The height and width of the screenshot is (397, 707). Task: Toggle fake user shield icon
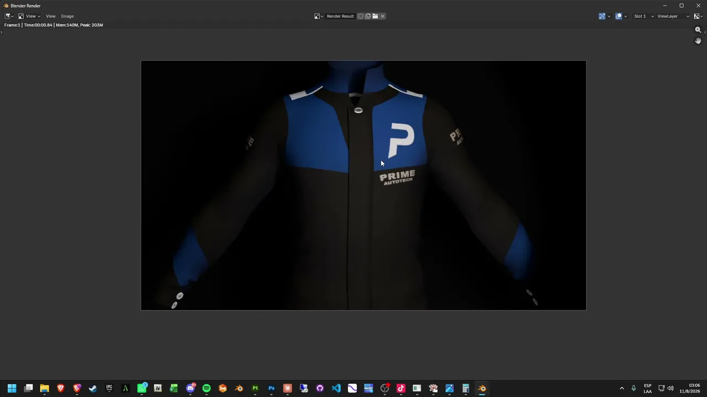[x=361, y=16]
